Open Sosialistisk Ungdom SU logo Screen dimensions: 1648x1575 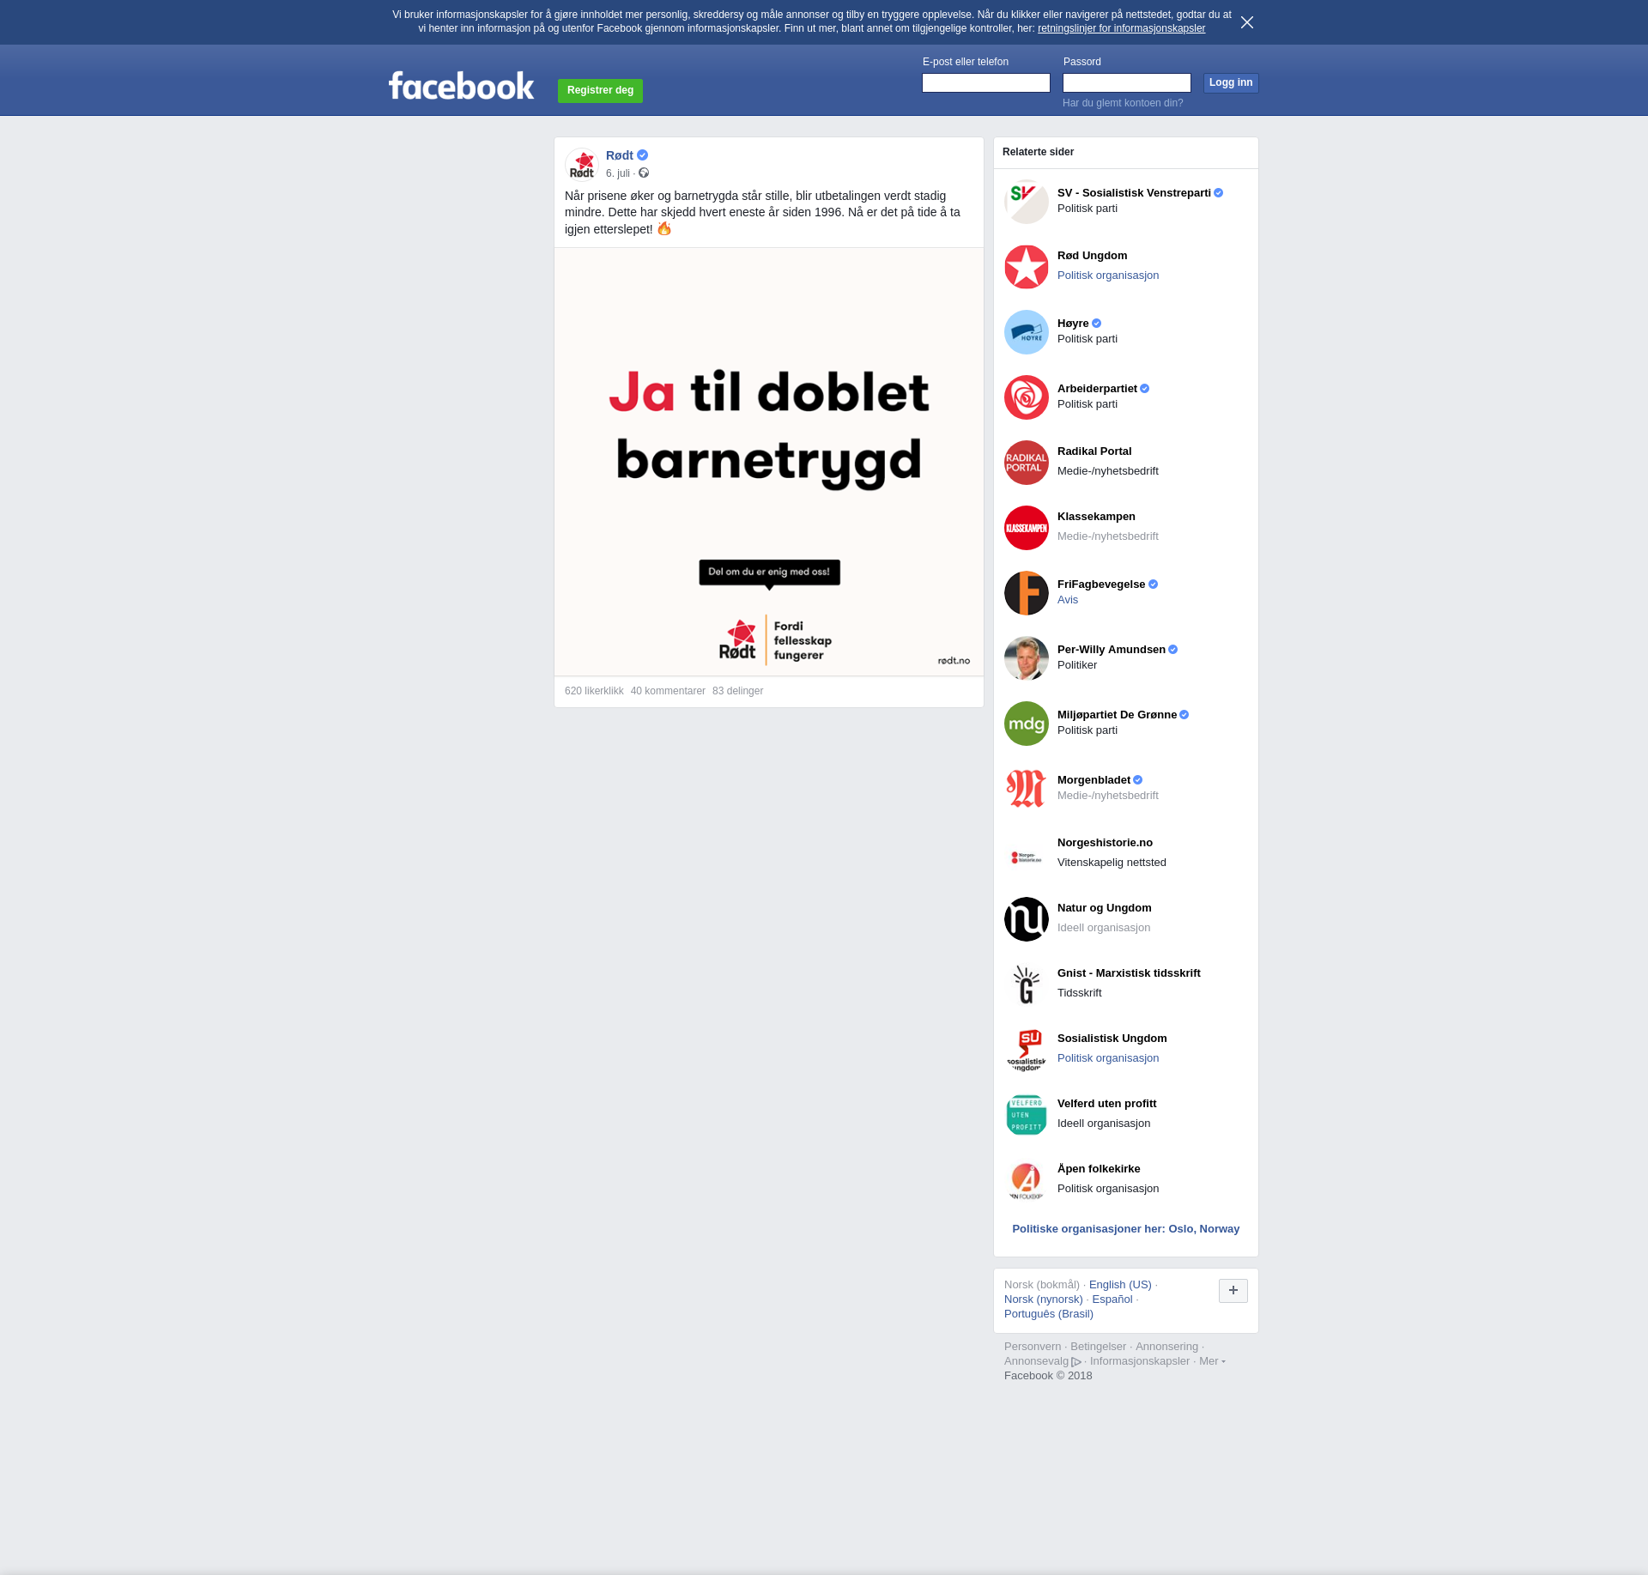click(1027, 1050)
